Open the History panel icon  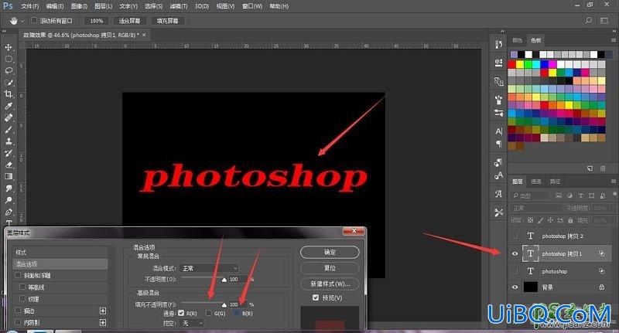click(x=498, y=45)
